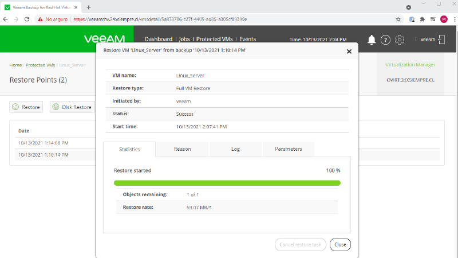Click the Restore button
The width and height of the screenshot is (458, 258).
[26, 107]
